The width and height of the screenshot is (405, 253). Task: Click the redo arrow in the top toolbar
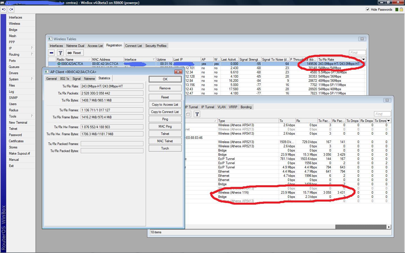[x=11, y=9]
